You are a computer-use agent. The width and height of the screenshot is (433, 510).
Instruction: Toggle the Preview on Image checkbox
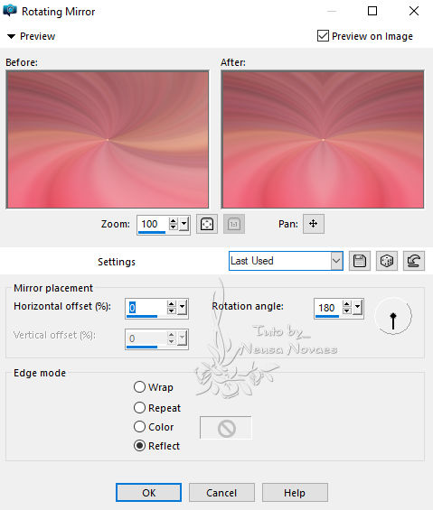(323, 36)
